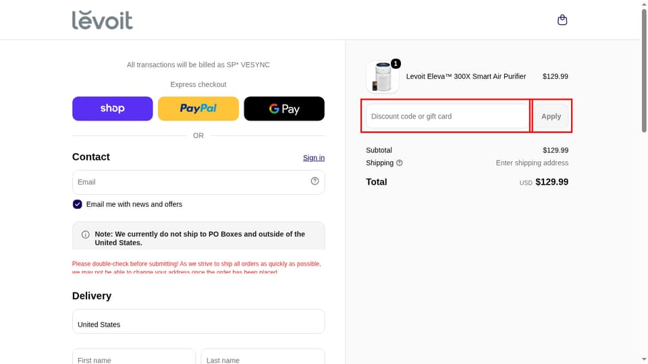Choose PayPal express checkout
Image resolution: width=648 pixels, height=364 pixels.
pyautogui.click(x=198, y=109)
